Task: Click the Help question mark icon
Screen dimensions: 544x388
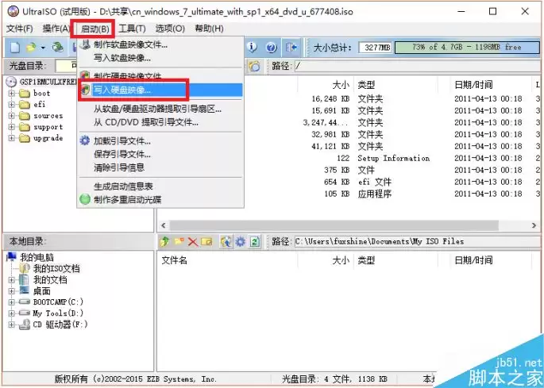Action: coord(272,47)
